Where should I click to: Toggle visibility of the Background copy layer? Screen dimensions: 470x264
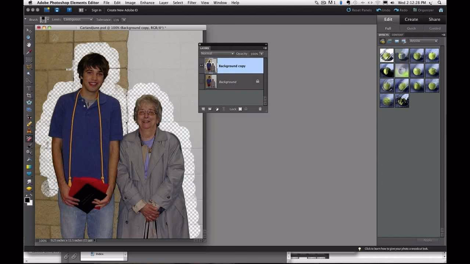coord(201,65)
